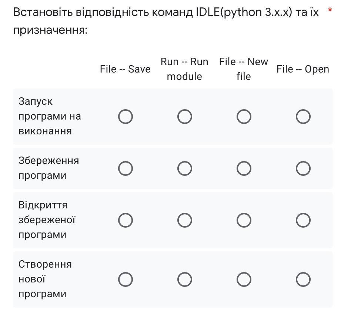Choose File -- Open for Запуск програми row
This screenshot has width=341, height=325.
pos(303,117)
